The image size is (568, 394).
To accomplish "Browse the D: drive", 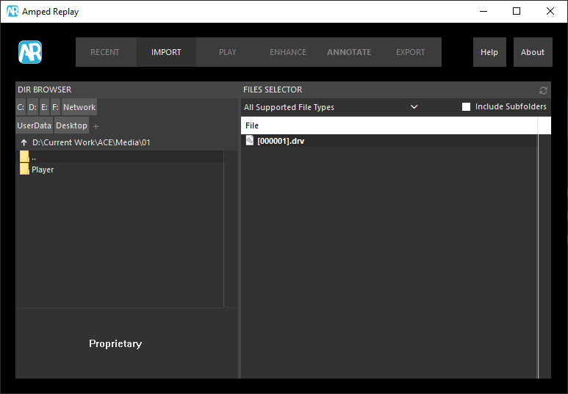I will (x=32, y=107).
